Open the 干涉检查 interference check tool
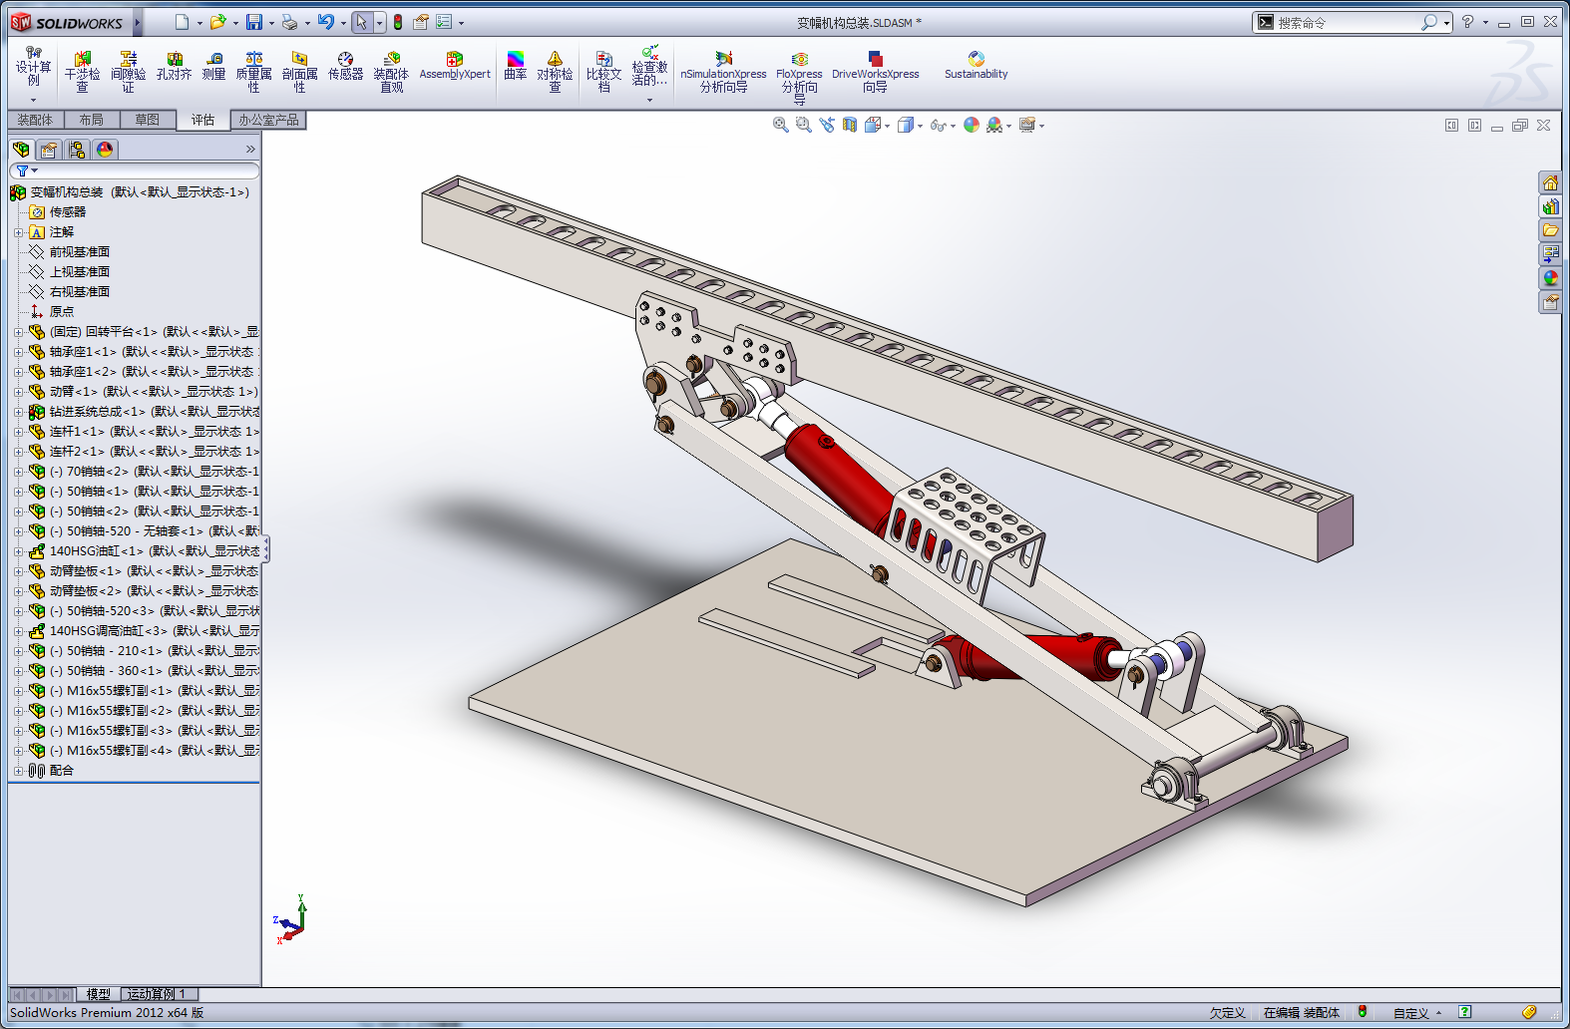 (x=82, y=72)
